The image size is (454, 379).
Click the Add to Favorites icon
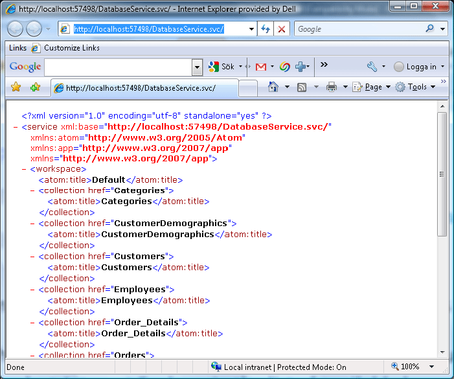[36, 87]
